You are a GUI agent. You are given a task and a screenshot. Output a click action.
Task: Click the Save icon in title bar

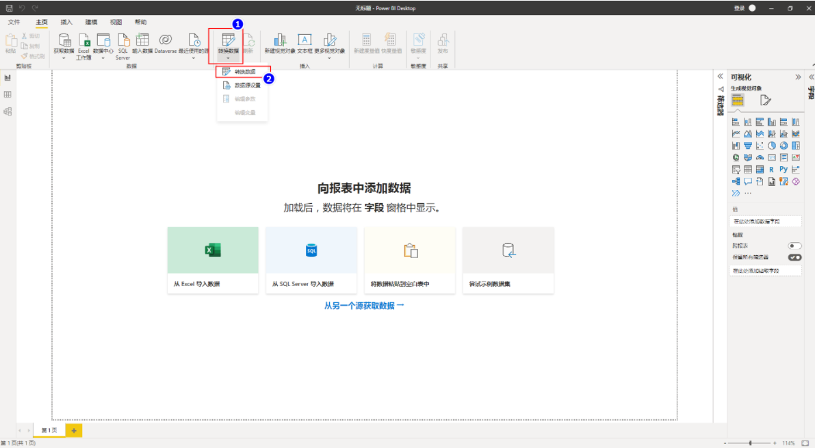[x=9, y=8]
